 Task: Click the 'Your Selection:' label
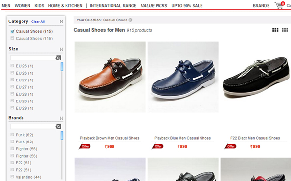pyautogui.click(x=89, y=20)
